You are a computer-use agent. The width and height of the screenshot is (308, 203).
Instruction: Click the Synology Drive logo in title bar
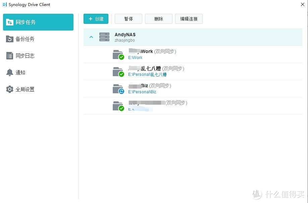4,5
